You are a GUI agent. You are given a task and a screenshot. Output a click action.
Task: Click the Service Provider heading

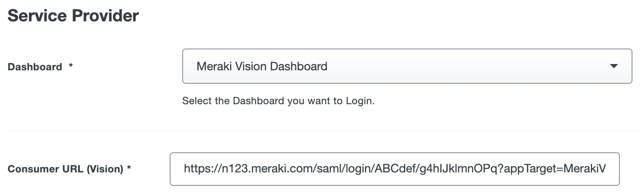pyautogui.click(x=73, y=16)
